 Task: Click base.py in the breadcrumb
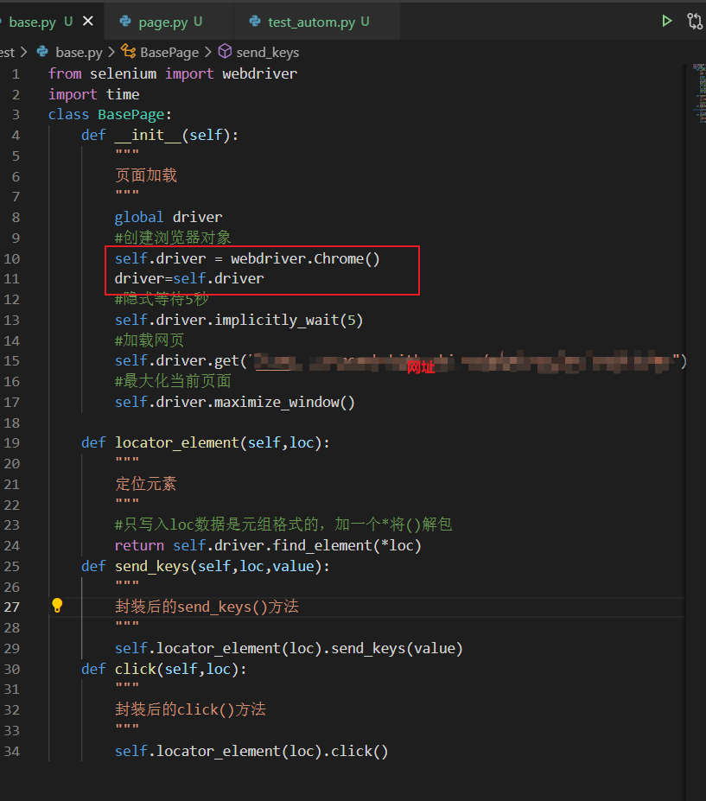[x=79, y=53]
